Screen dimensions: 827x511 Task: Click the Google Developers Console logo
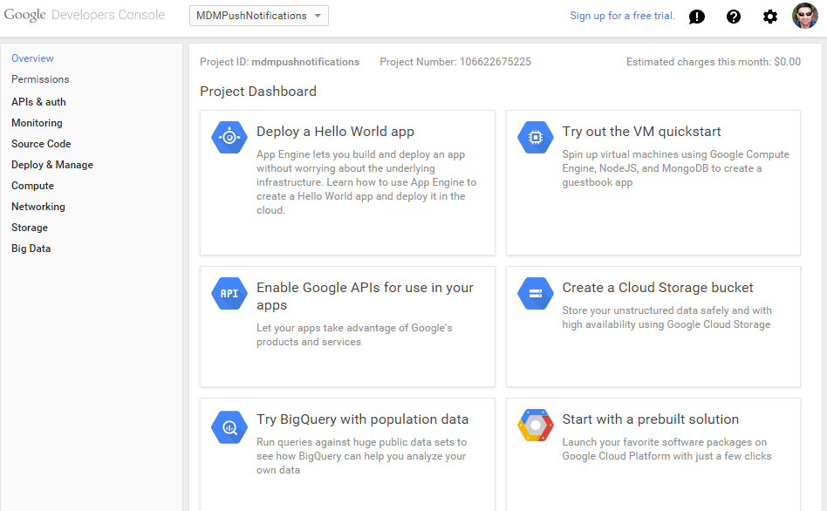click(x=84, y=16)
